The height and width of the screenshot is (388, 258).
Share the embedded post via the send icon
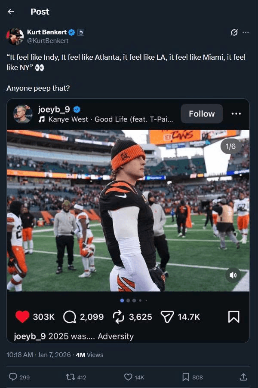tap(167, 317)
